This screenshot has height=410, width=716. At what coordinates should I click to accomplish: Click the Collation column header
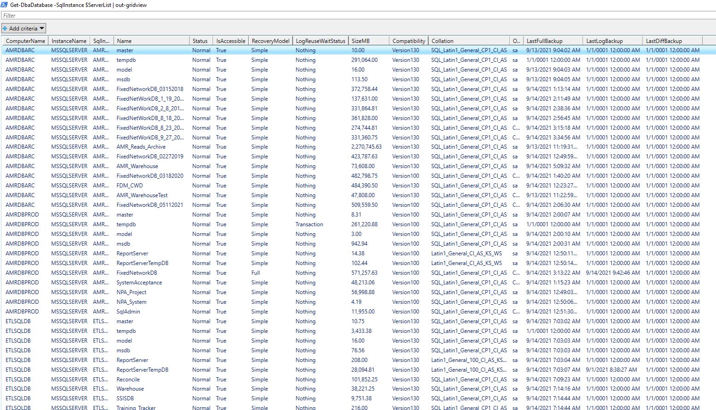pos(442,41)
